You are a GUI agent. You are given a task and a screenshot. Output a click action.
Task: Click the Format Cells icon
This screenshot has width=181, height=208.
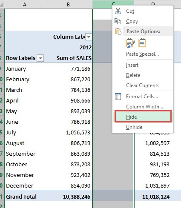click(118, 97)
